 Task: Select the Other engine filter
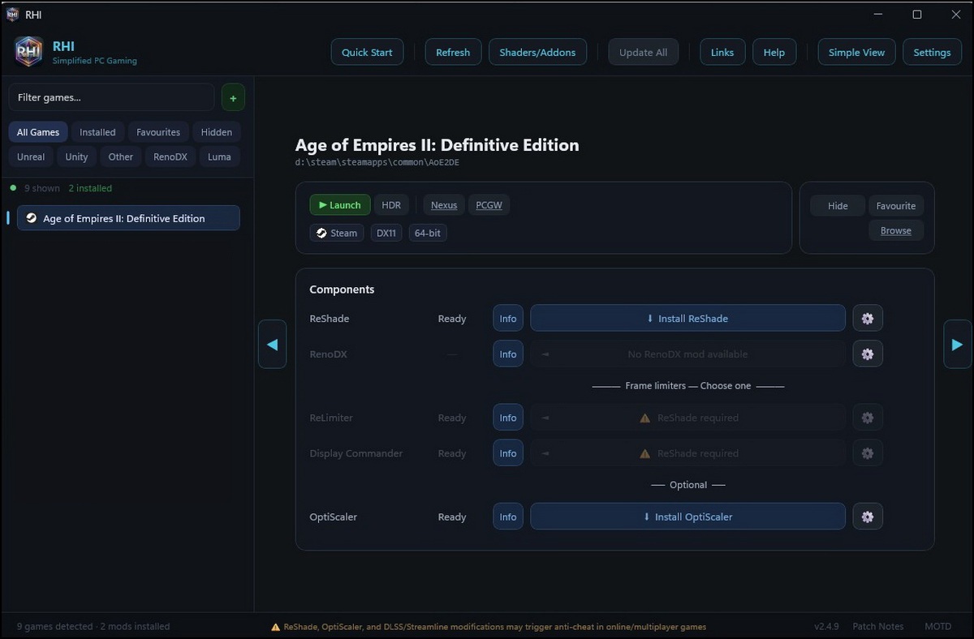121,157
